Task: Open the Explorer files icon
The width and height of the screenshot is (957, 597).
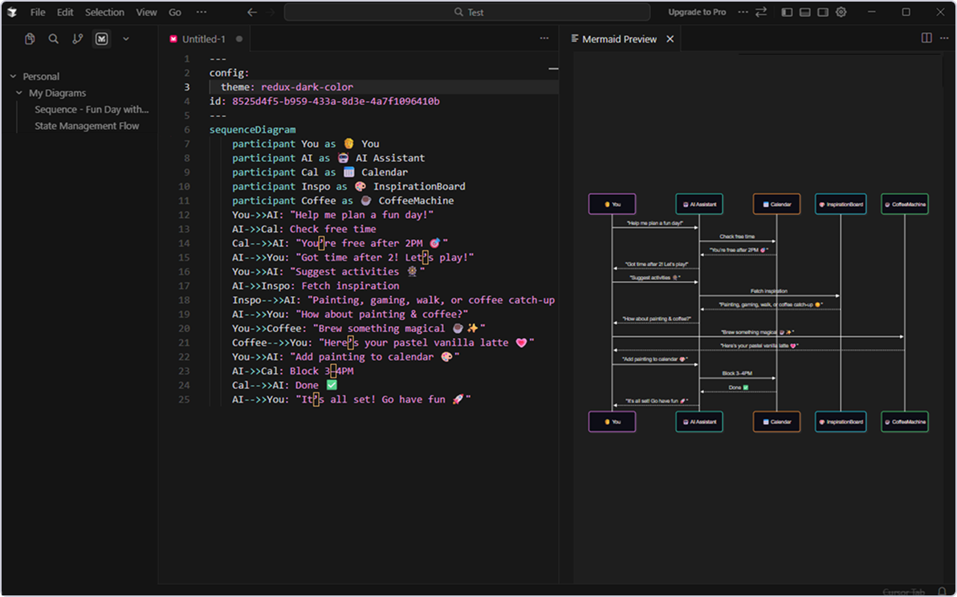Action: click(x=30, y=39)
